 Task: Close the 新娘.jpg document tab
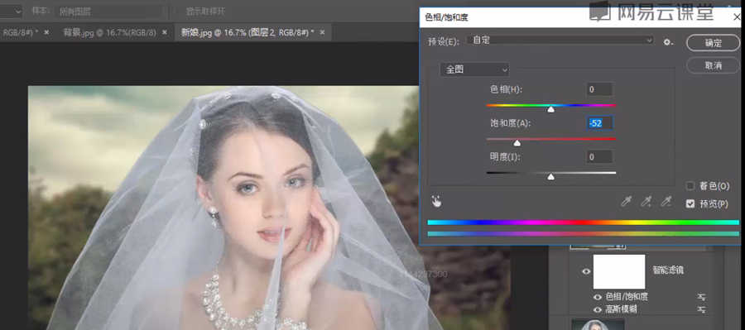pyautogui.click(x=322, y=32)
